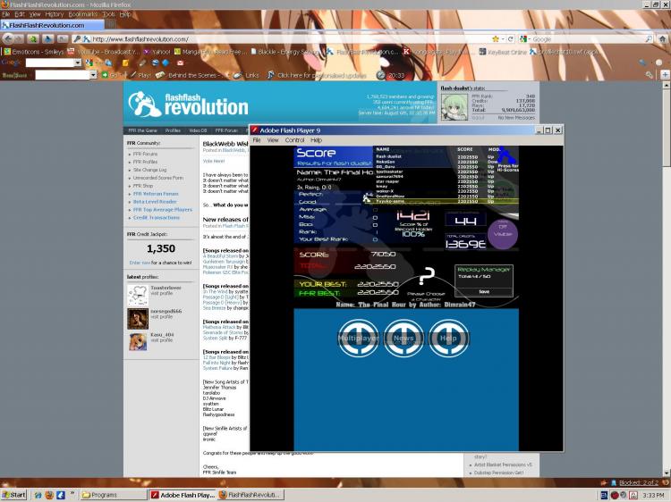Click Save in Replay Manager

pos(484,292)
